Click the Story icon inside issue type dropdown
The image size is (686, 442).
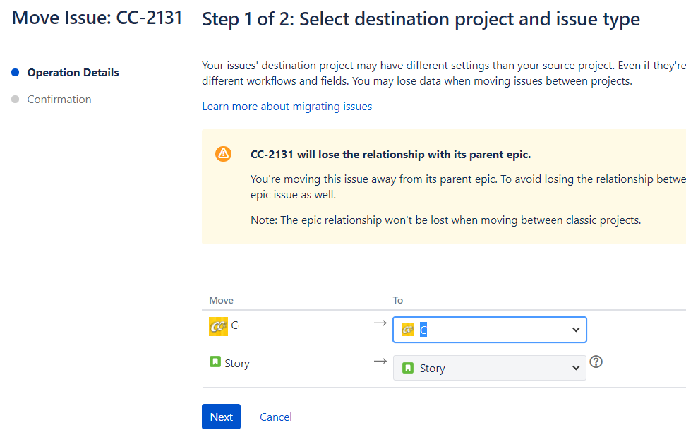[x=408, y=368]
